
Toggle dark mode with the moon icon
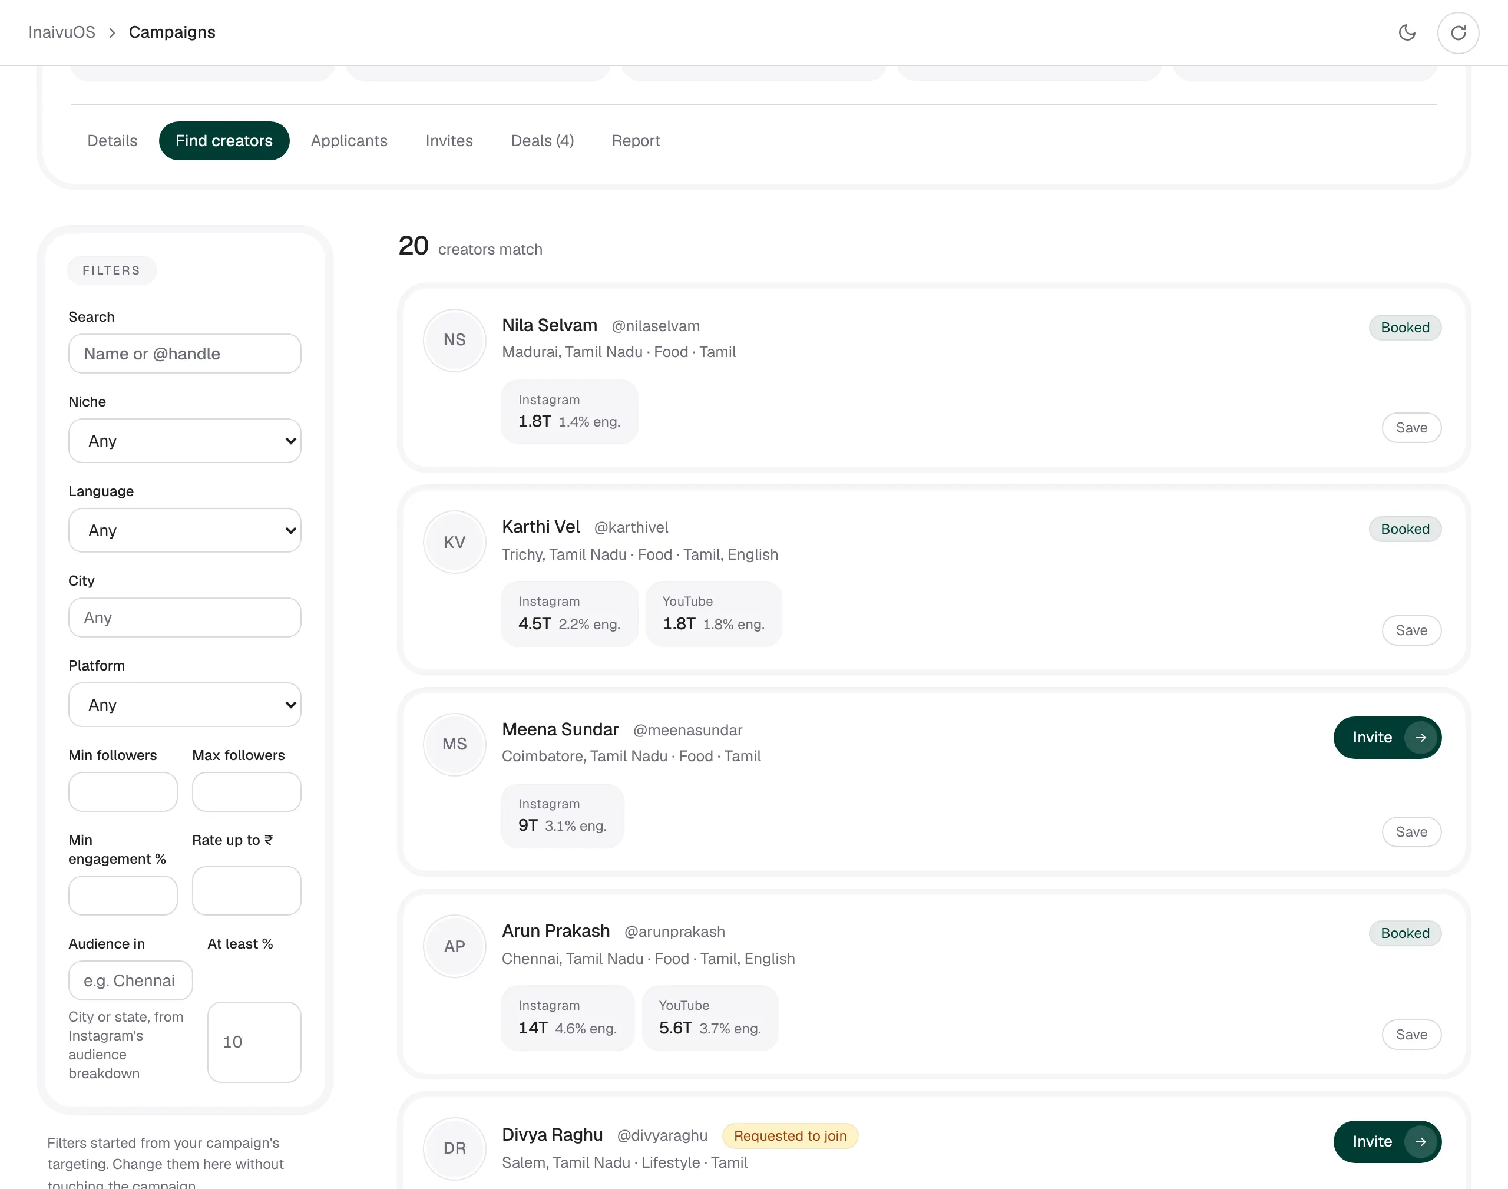point(1407,33)
